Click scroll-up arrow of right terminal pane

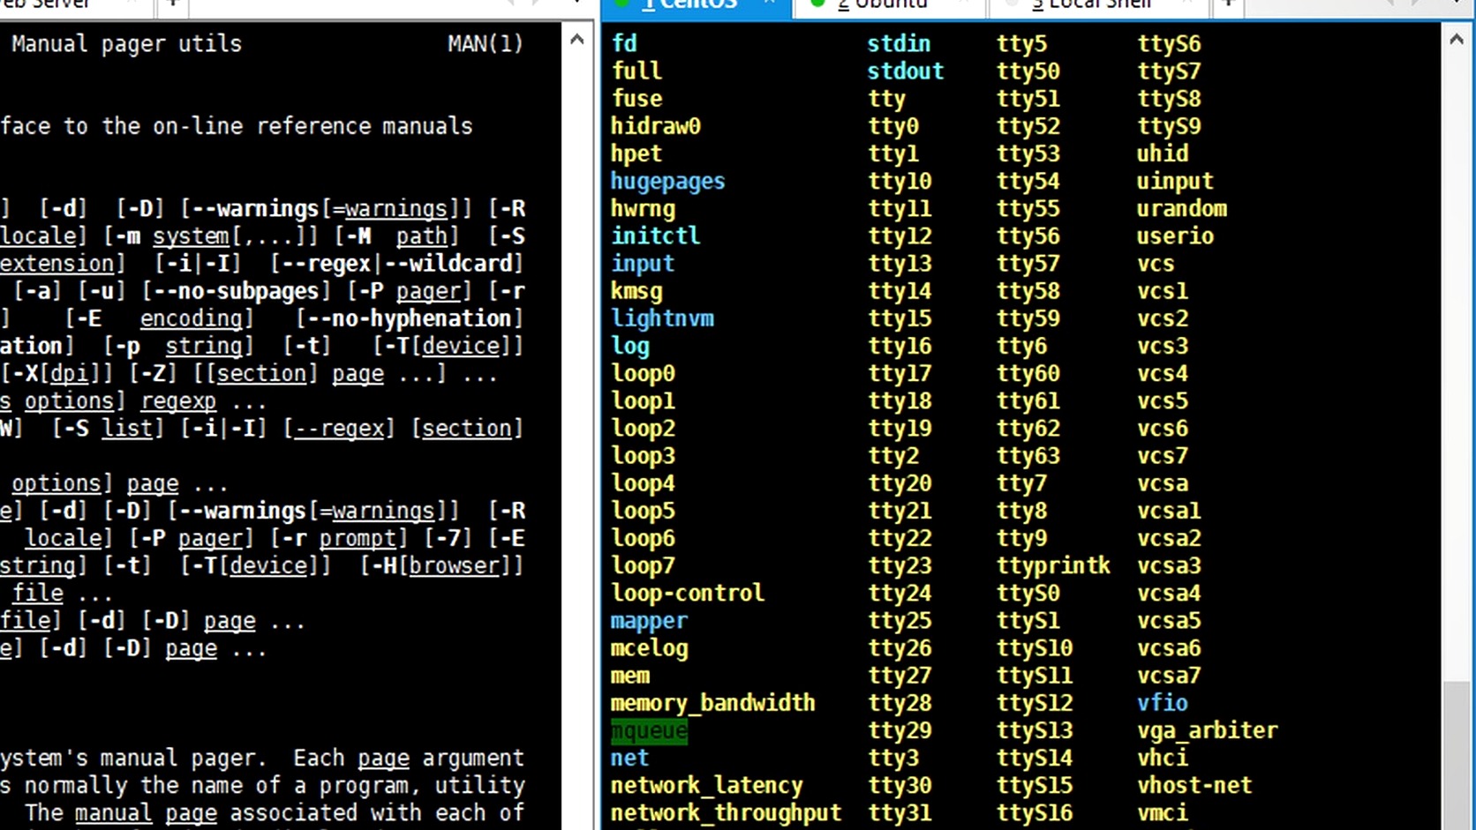tap(1457, 39)
